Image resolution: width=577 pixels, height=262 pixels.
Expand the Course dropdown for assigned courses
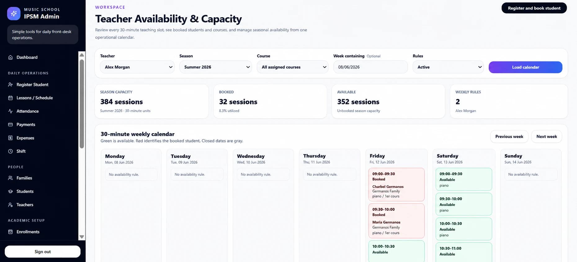coord(293,67)
